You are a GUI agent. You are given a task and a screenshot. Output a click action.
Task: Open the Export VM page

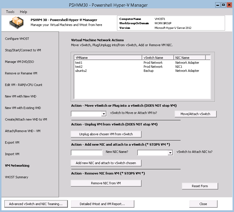coord(12,142)
